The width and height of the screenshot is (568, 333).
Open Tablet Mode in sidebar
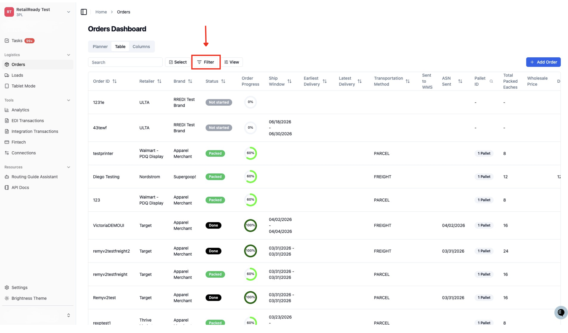pyautogui.click(x=23, y=86)
